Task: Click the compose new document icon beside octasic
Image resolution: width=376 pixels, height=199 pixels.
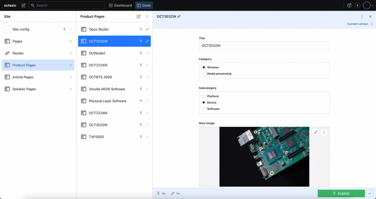Action: coord(23,5)
